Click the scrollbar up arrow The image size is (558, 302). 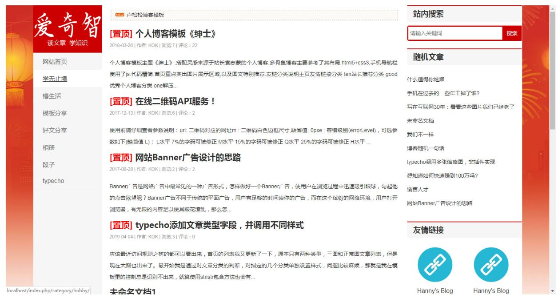click(x=552, y=8)
